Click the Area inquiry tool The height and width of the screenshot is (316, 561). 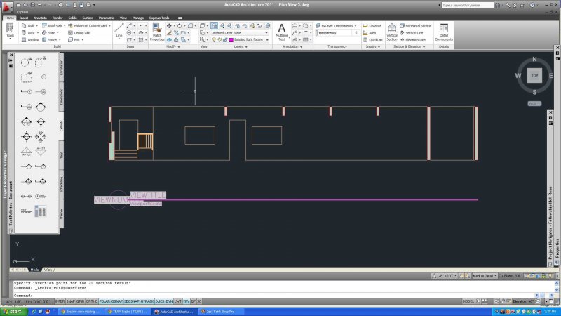click(370, 32)
